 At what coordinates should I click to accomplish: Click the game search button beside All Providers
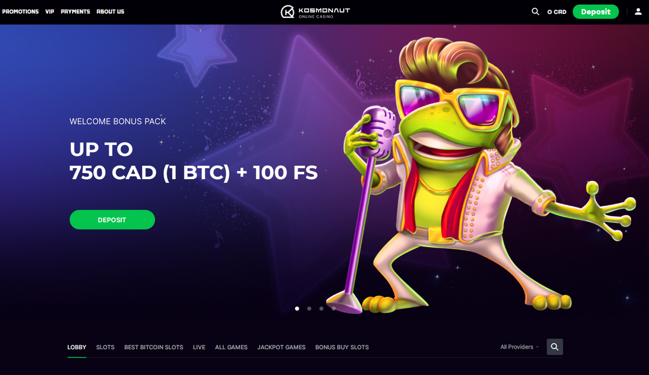555,347
